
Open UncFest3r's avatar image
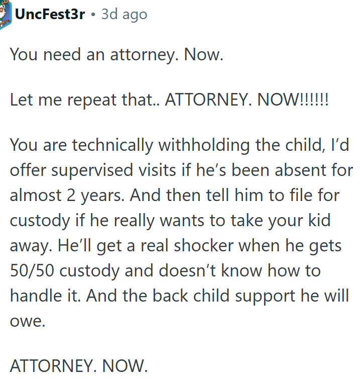point(6,14)
